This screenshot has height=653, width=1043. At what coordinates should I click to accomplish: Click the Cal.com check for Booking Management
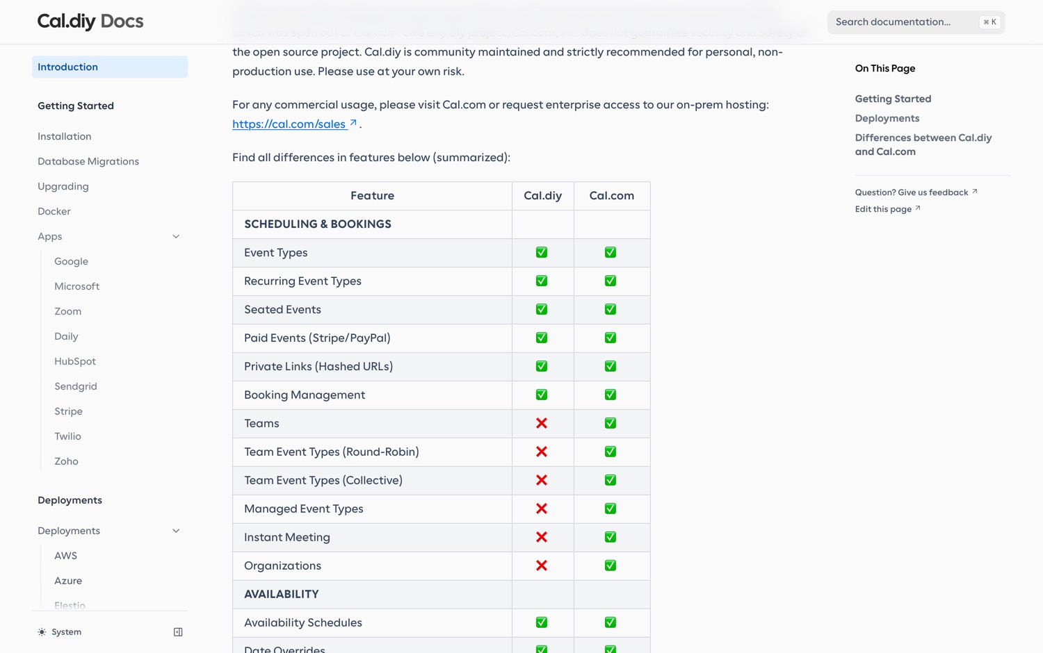[611, 395]
